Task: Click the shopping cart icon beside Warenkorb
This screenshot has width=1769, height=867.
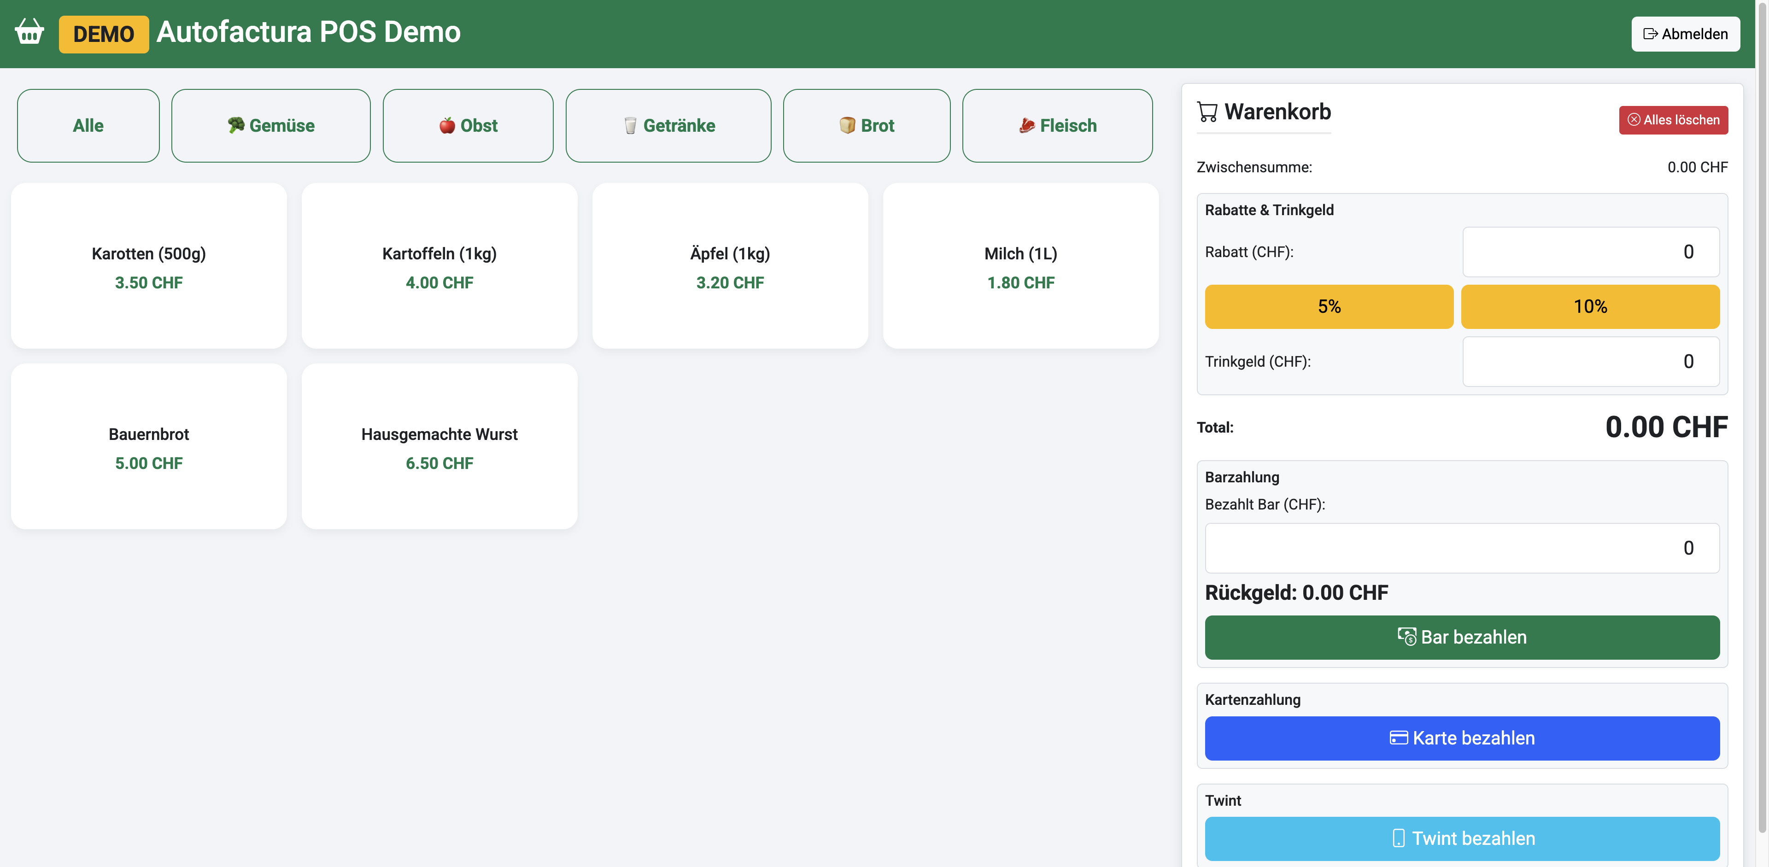Action: (1207, 112)
